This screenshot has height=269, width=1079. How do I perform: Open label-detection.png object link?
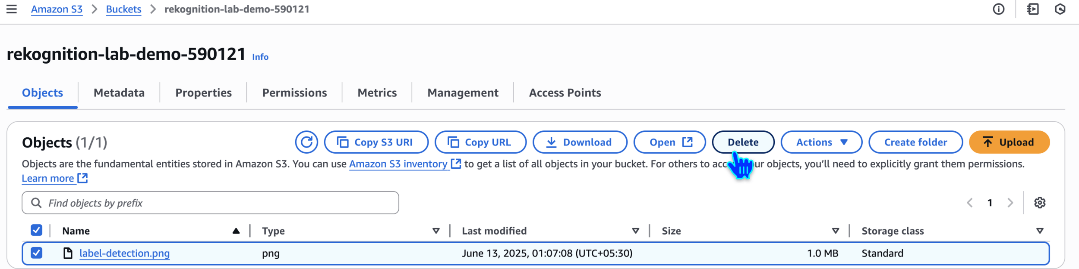click(x=124, y=253)
